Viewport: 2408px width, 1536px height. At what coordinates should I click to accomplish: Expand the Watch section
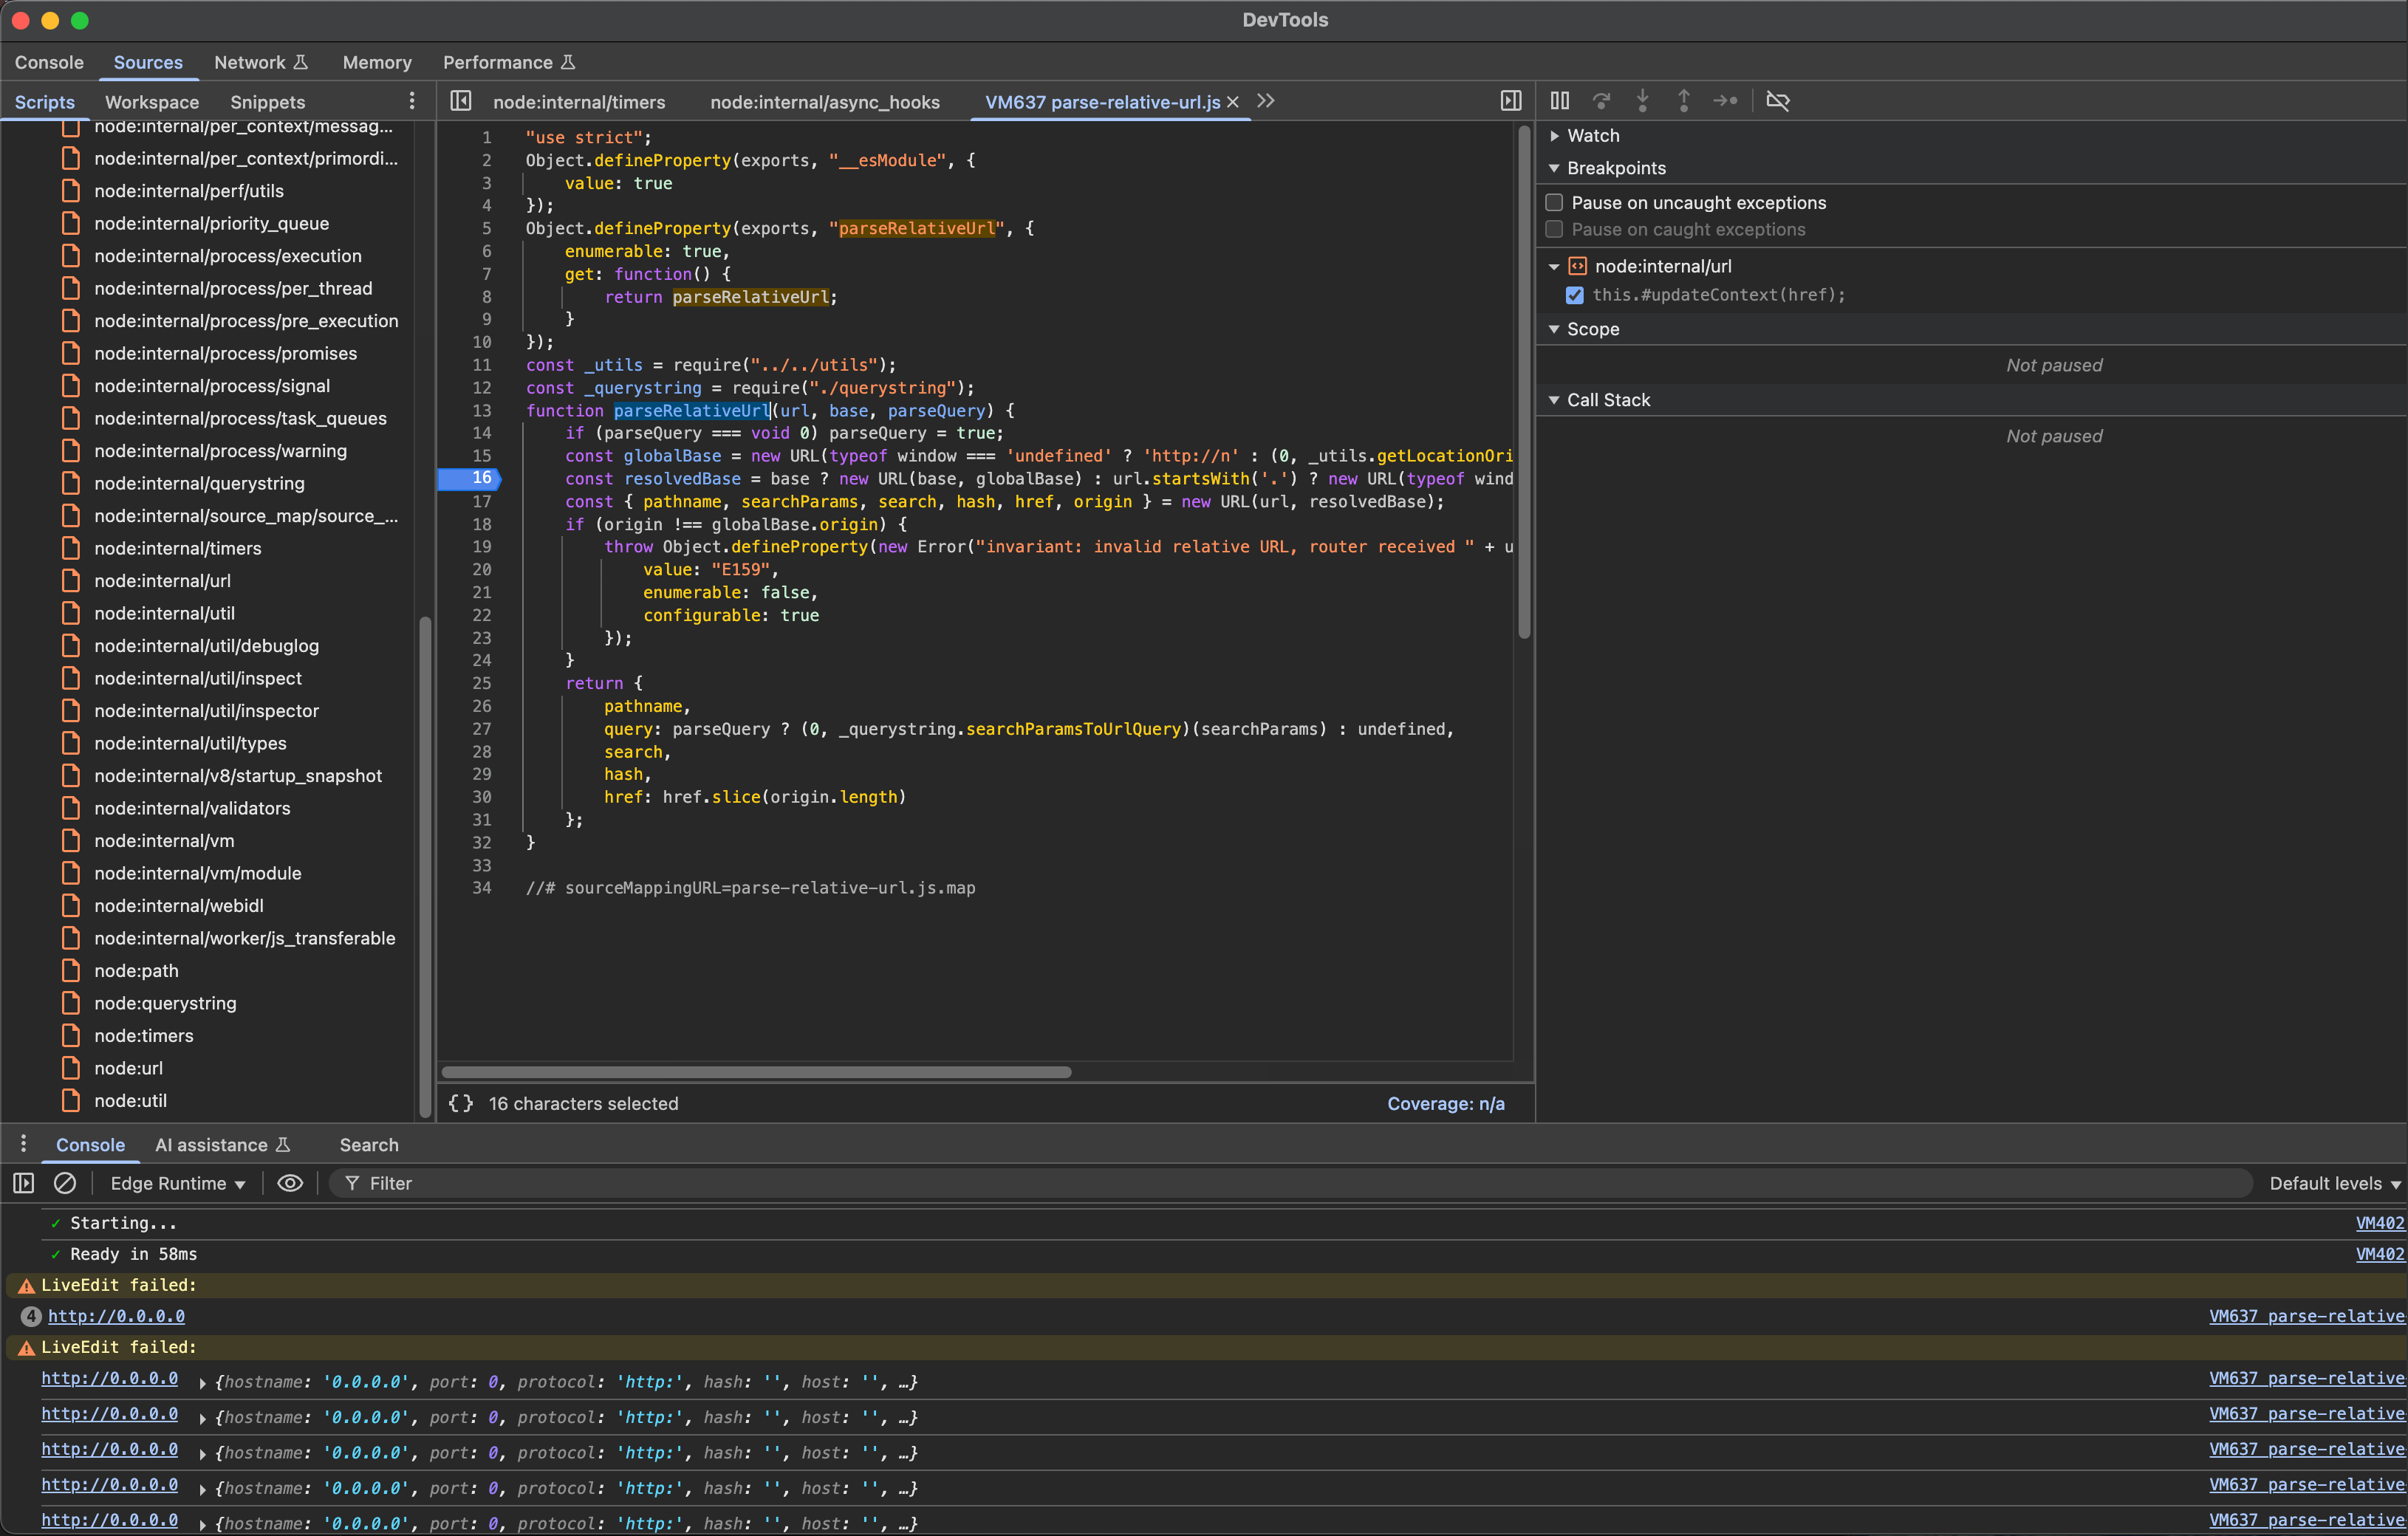1592,136
